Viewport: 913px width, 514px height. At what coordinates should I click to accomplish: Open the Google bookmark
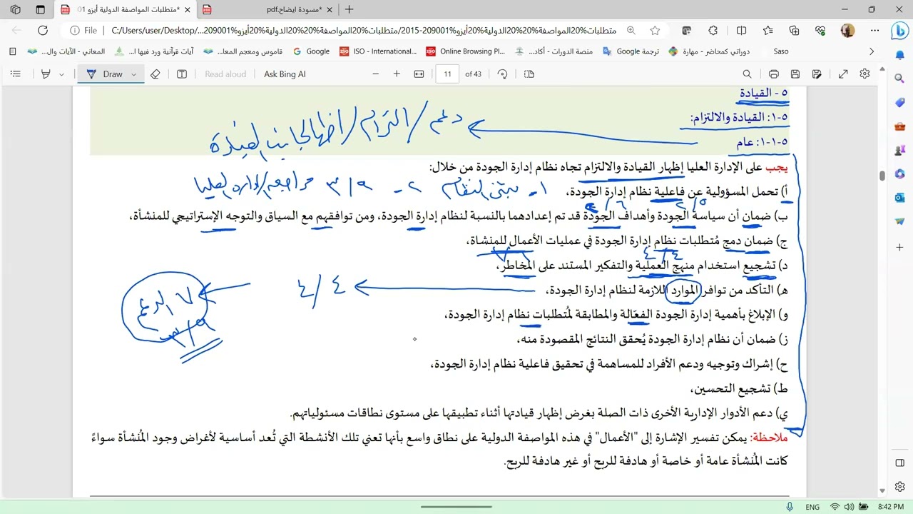pos(311,51)
